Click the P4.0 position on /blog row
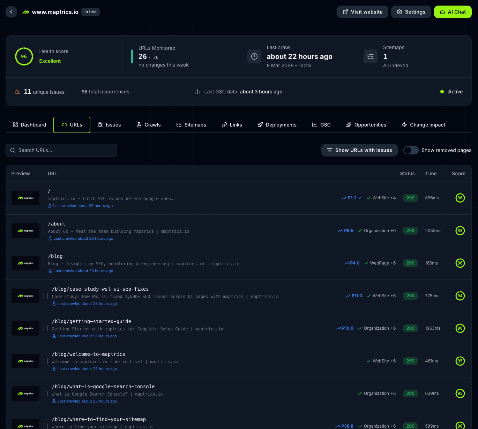 [352, 263]
